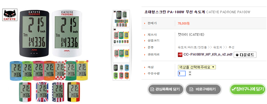
Task: Open CC-PA100W_HP_KR_n_v2.pdf link
Action: coord(208,55)
